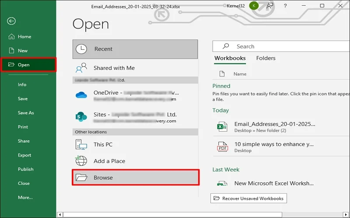350x218 pixels.
Task: Select Open in the sidebar
Action: click(x=28, y=65)
